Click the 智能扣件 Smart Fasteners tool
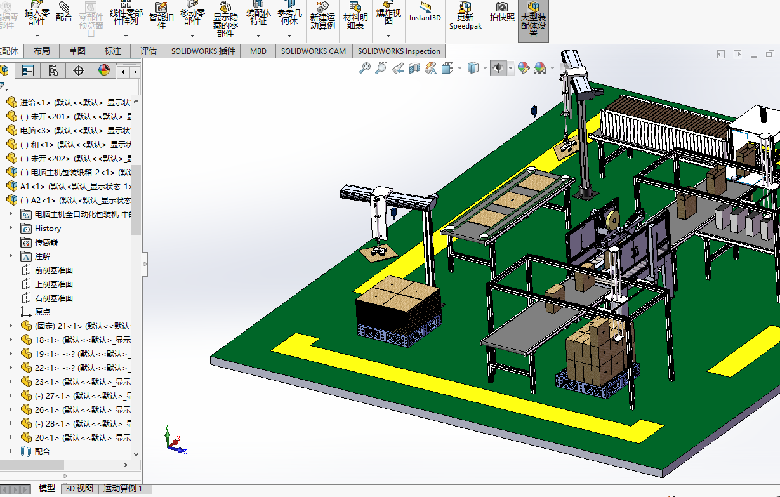 [x=161, y=15]
